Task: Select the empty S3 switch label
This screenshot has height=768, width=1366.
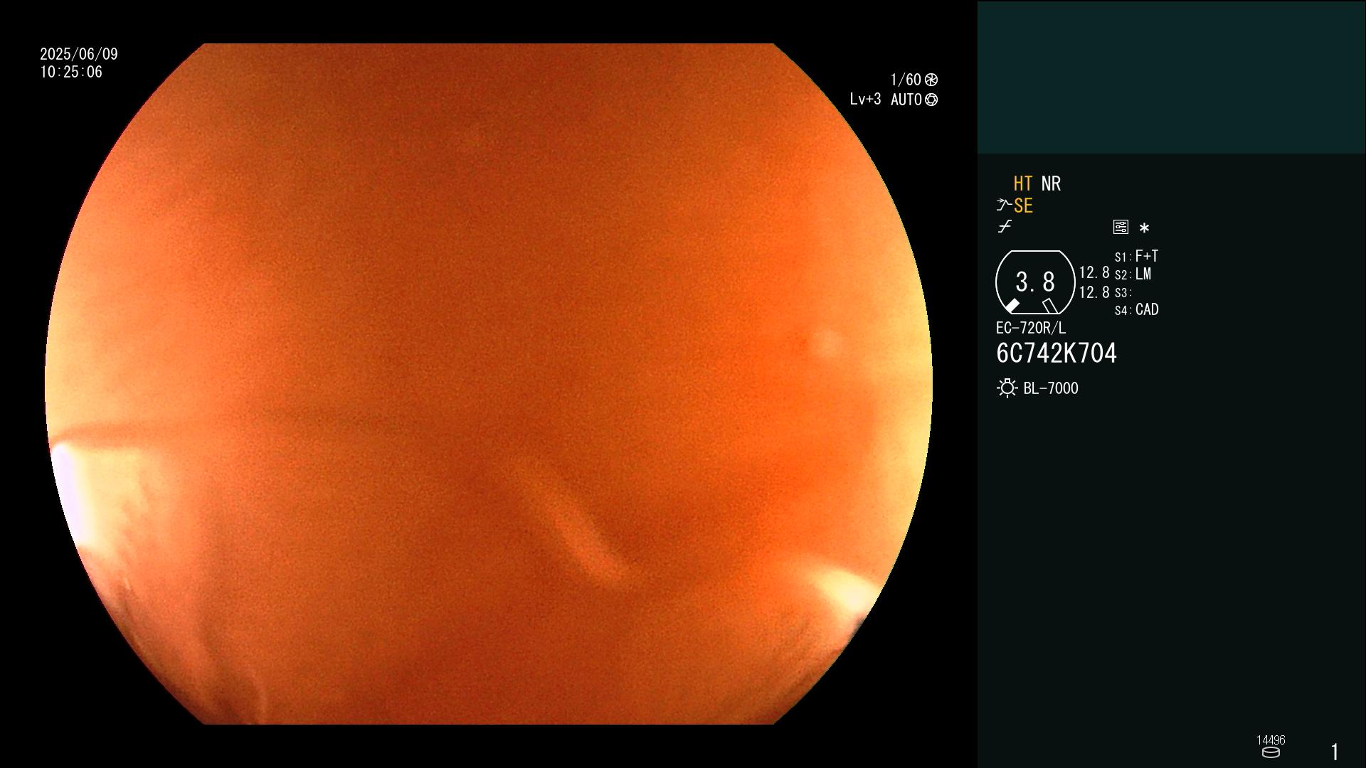Action: click(1123, 293)
